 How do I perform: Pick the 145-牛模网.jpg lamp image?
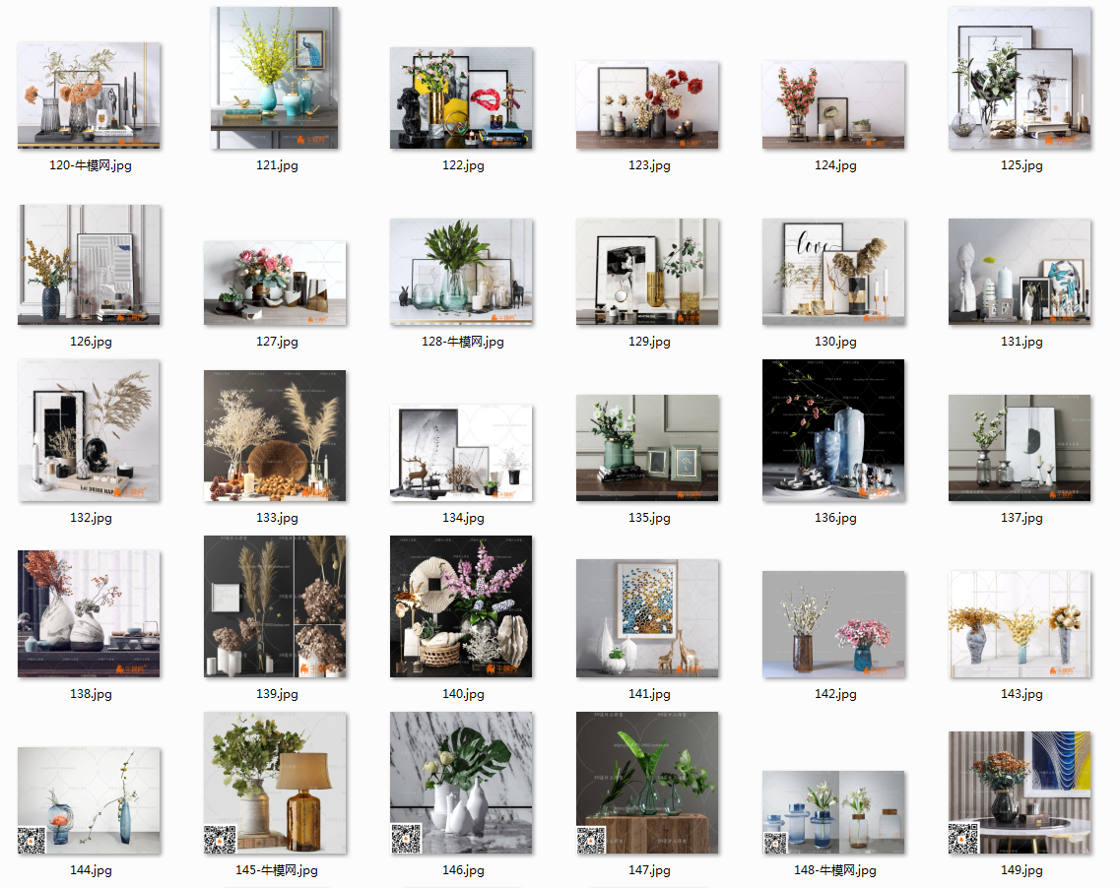[x=274, y=783]
